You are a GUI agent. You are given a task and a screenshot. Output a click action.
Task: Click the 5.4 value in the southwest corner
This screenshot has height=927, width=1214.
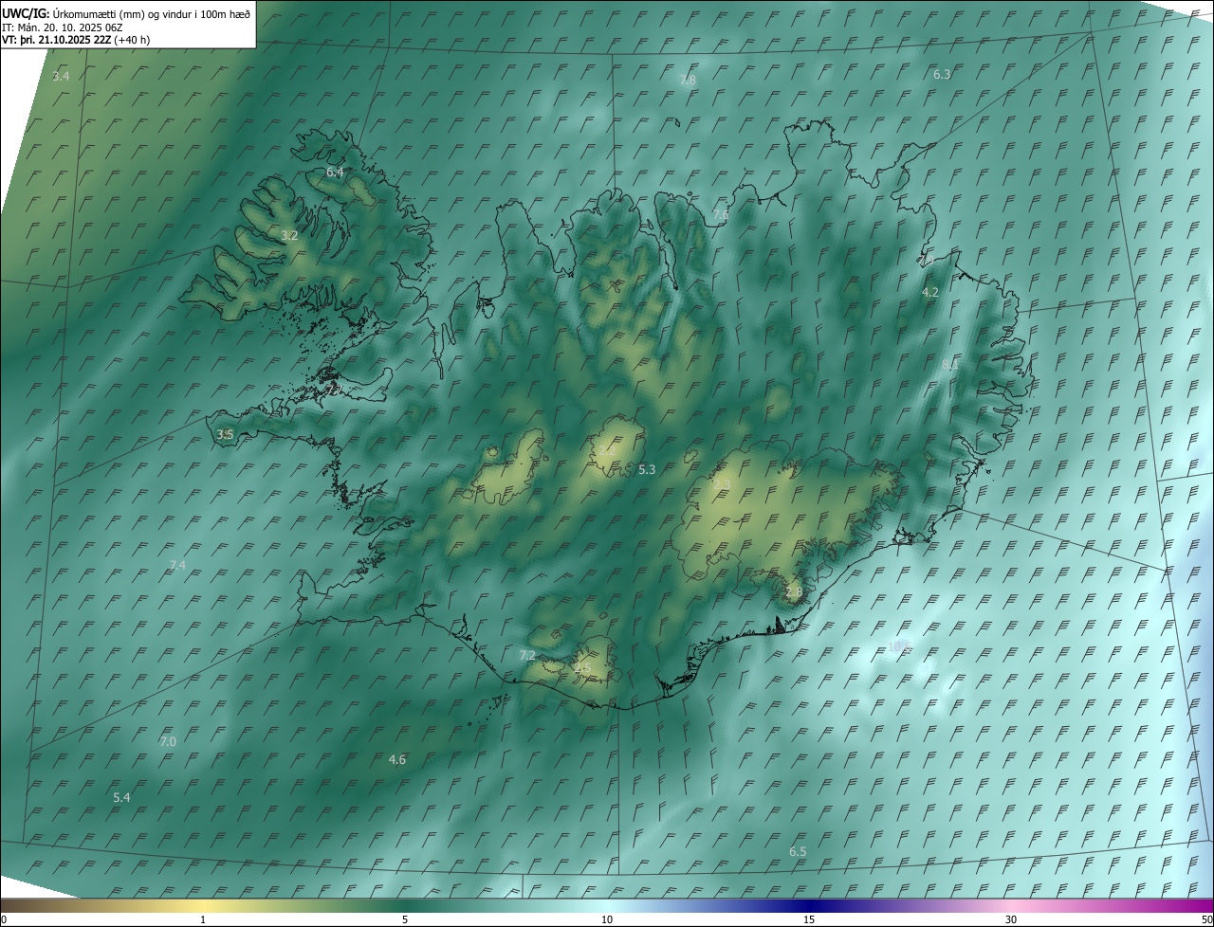click(x=121, y=798)
